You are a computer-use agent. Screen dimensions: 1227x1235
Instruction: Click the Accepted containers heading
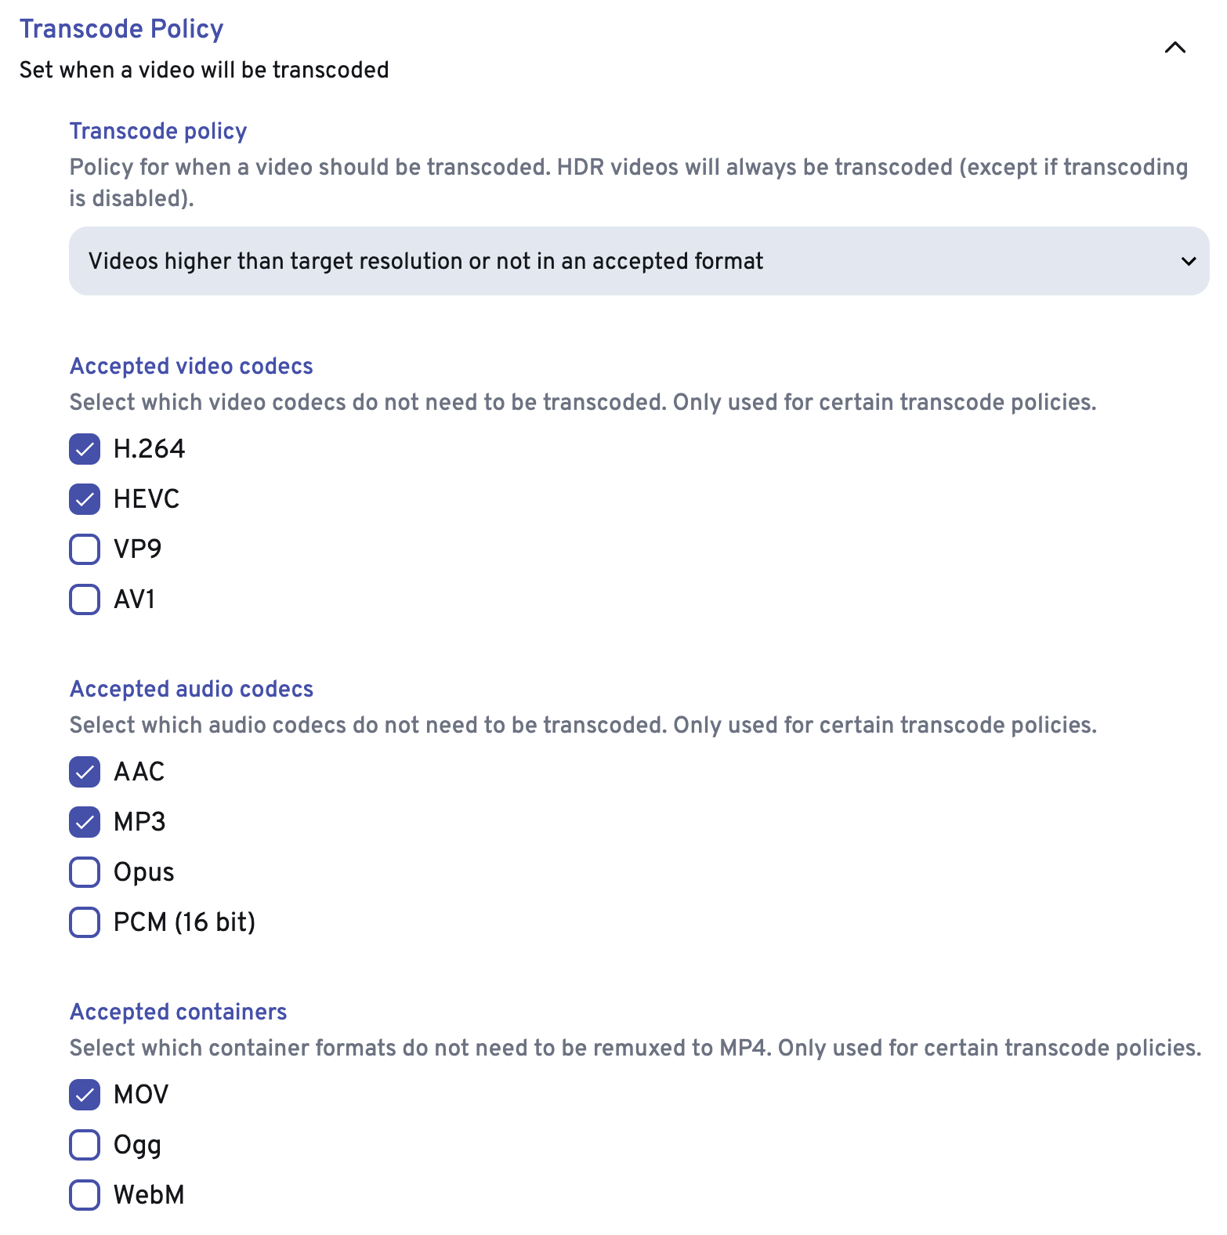178,1012
